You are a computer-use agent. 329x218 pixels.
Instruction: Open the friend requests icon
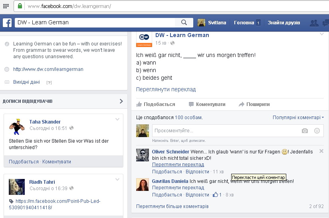[x=314, y=23]
